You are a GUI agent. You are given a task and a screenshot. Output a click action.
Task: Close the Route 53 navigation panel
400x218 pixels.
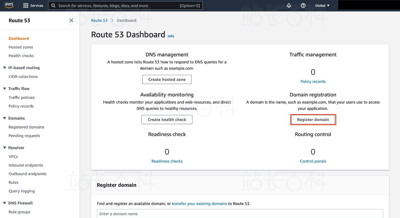[71, 20]
